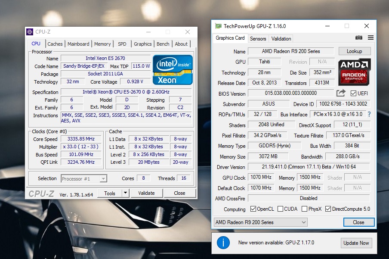Image resolution: width=389 pixels, height=259 pixels.
Task: Open the AMD Radeon R9 200 Series dropdown
Action: 260,222
